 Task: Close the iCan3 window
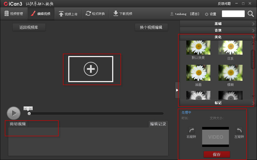[x=250, y=3]
